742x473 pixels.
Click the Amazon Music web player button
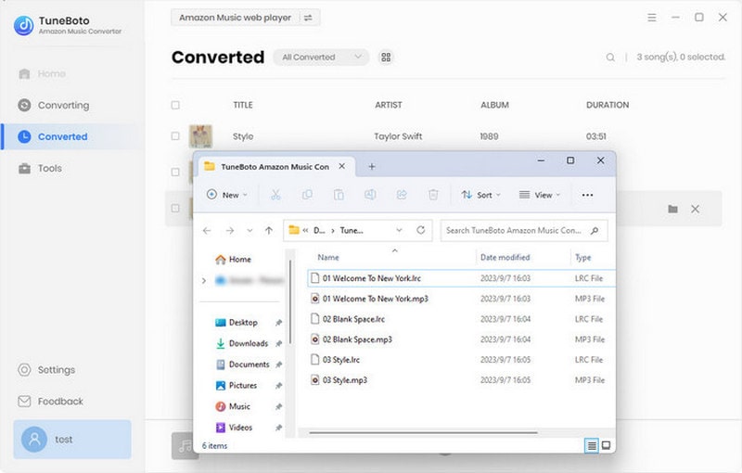(235, 18)
